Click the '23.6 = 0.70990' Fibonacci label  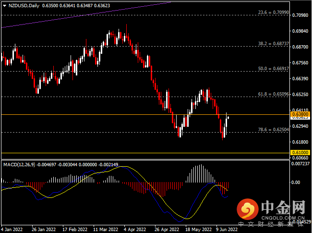pos(274,12)
